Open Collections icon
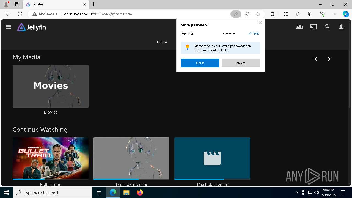The image size is (352, 198). click(x=310, y=14)
